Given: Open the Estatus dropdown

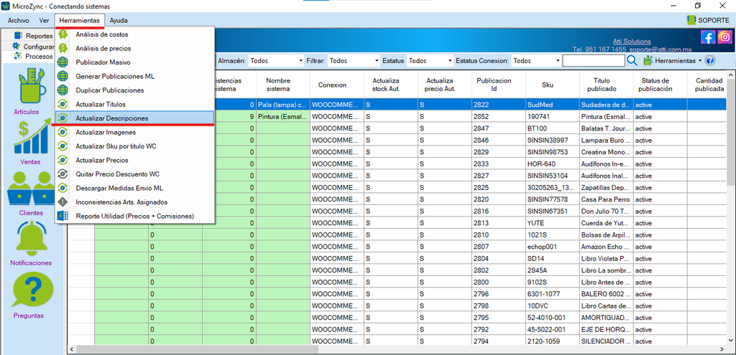Looking at the screenshot, I should [x=430, y=61].
